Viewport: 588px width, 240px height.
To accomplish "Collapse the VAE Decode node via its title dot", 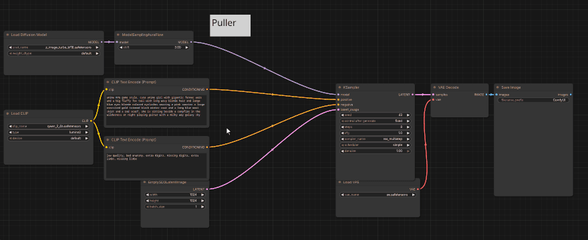I will (x=434, y=87).
